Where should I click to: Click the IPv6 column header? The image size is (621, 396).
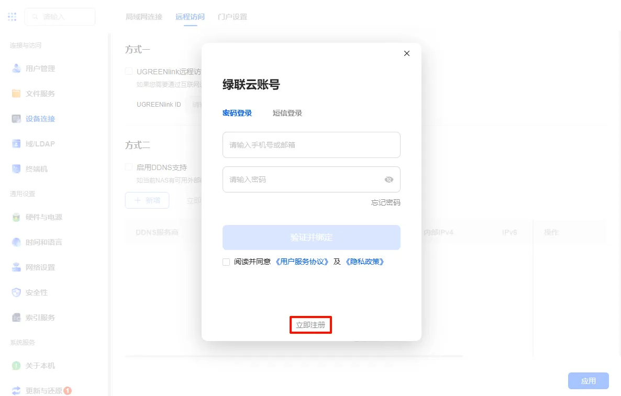[x=509, y=232]
